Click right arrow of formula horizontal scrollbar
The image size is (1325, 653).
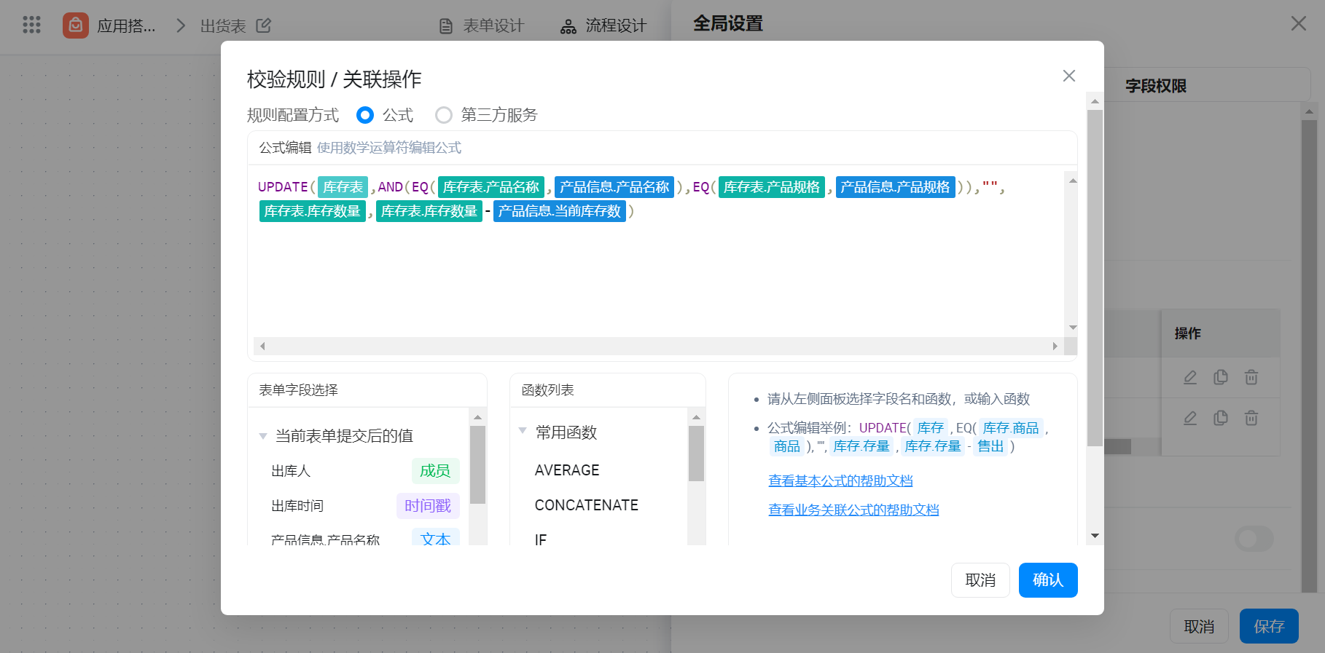(1055, 346)
